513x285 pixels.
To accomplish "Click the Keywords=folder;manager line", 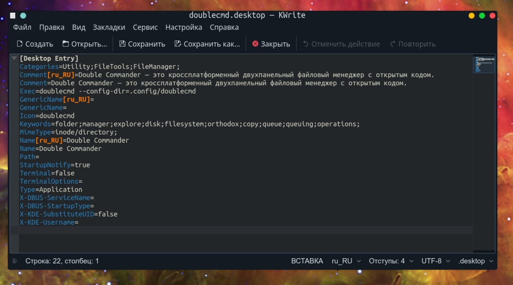I will click(190, 124).
